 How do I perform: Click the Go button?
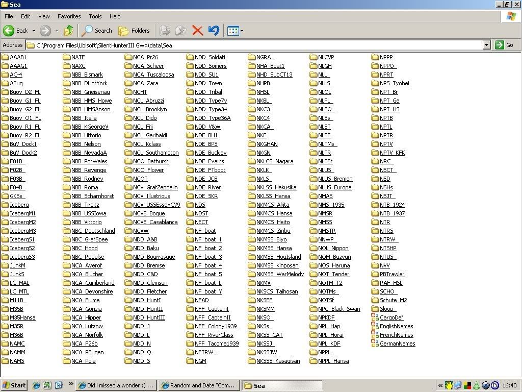coord(504,45)
